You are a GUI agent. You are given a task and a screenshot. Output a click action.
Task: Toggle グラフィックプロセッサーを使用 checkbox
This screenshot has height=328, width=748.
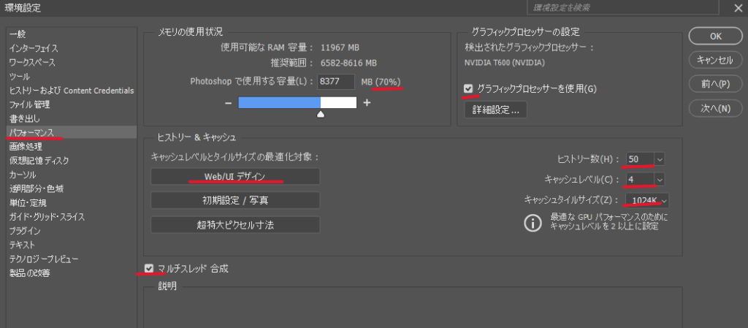(x=469, y=89)
